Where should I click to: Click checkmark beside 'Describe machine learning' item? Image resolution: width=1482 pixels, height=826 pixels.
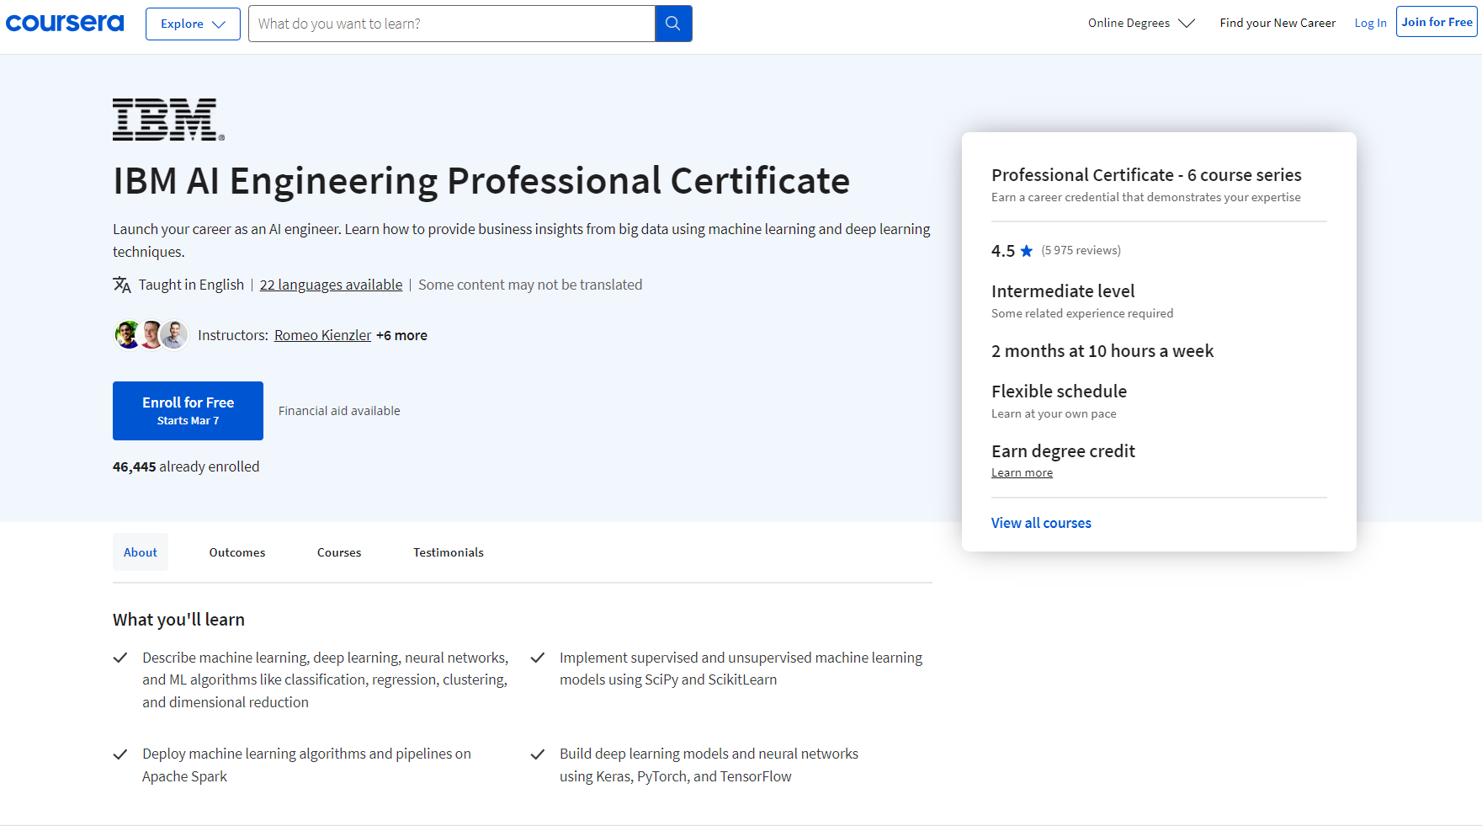[120, 658]
